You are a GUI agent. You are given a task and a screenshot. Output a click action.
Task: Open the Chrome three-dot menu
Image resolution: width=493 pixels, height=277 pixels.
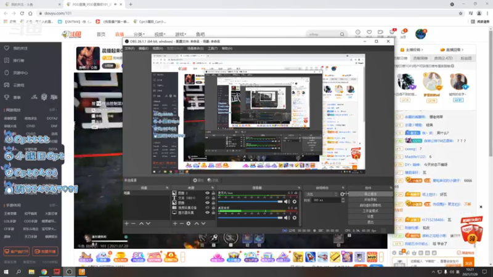(x=487, y=13)
